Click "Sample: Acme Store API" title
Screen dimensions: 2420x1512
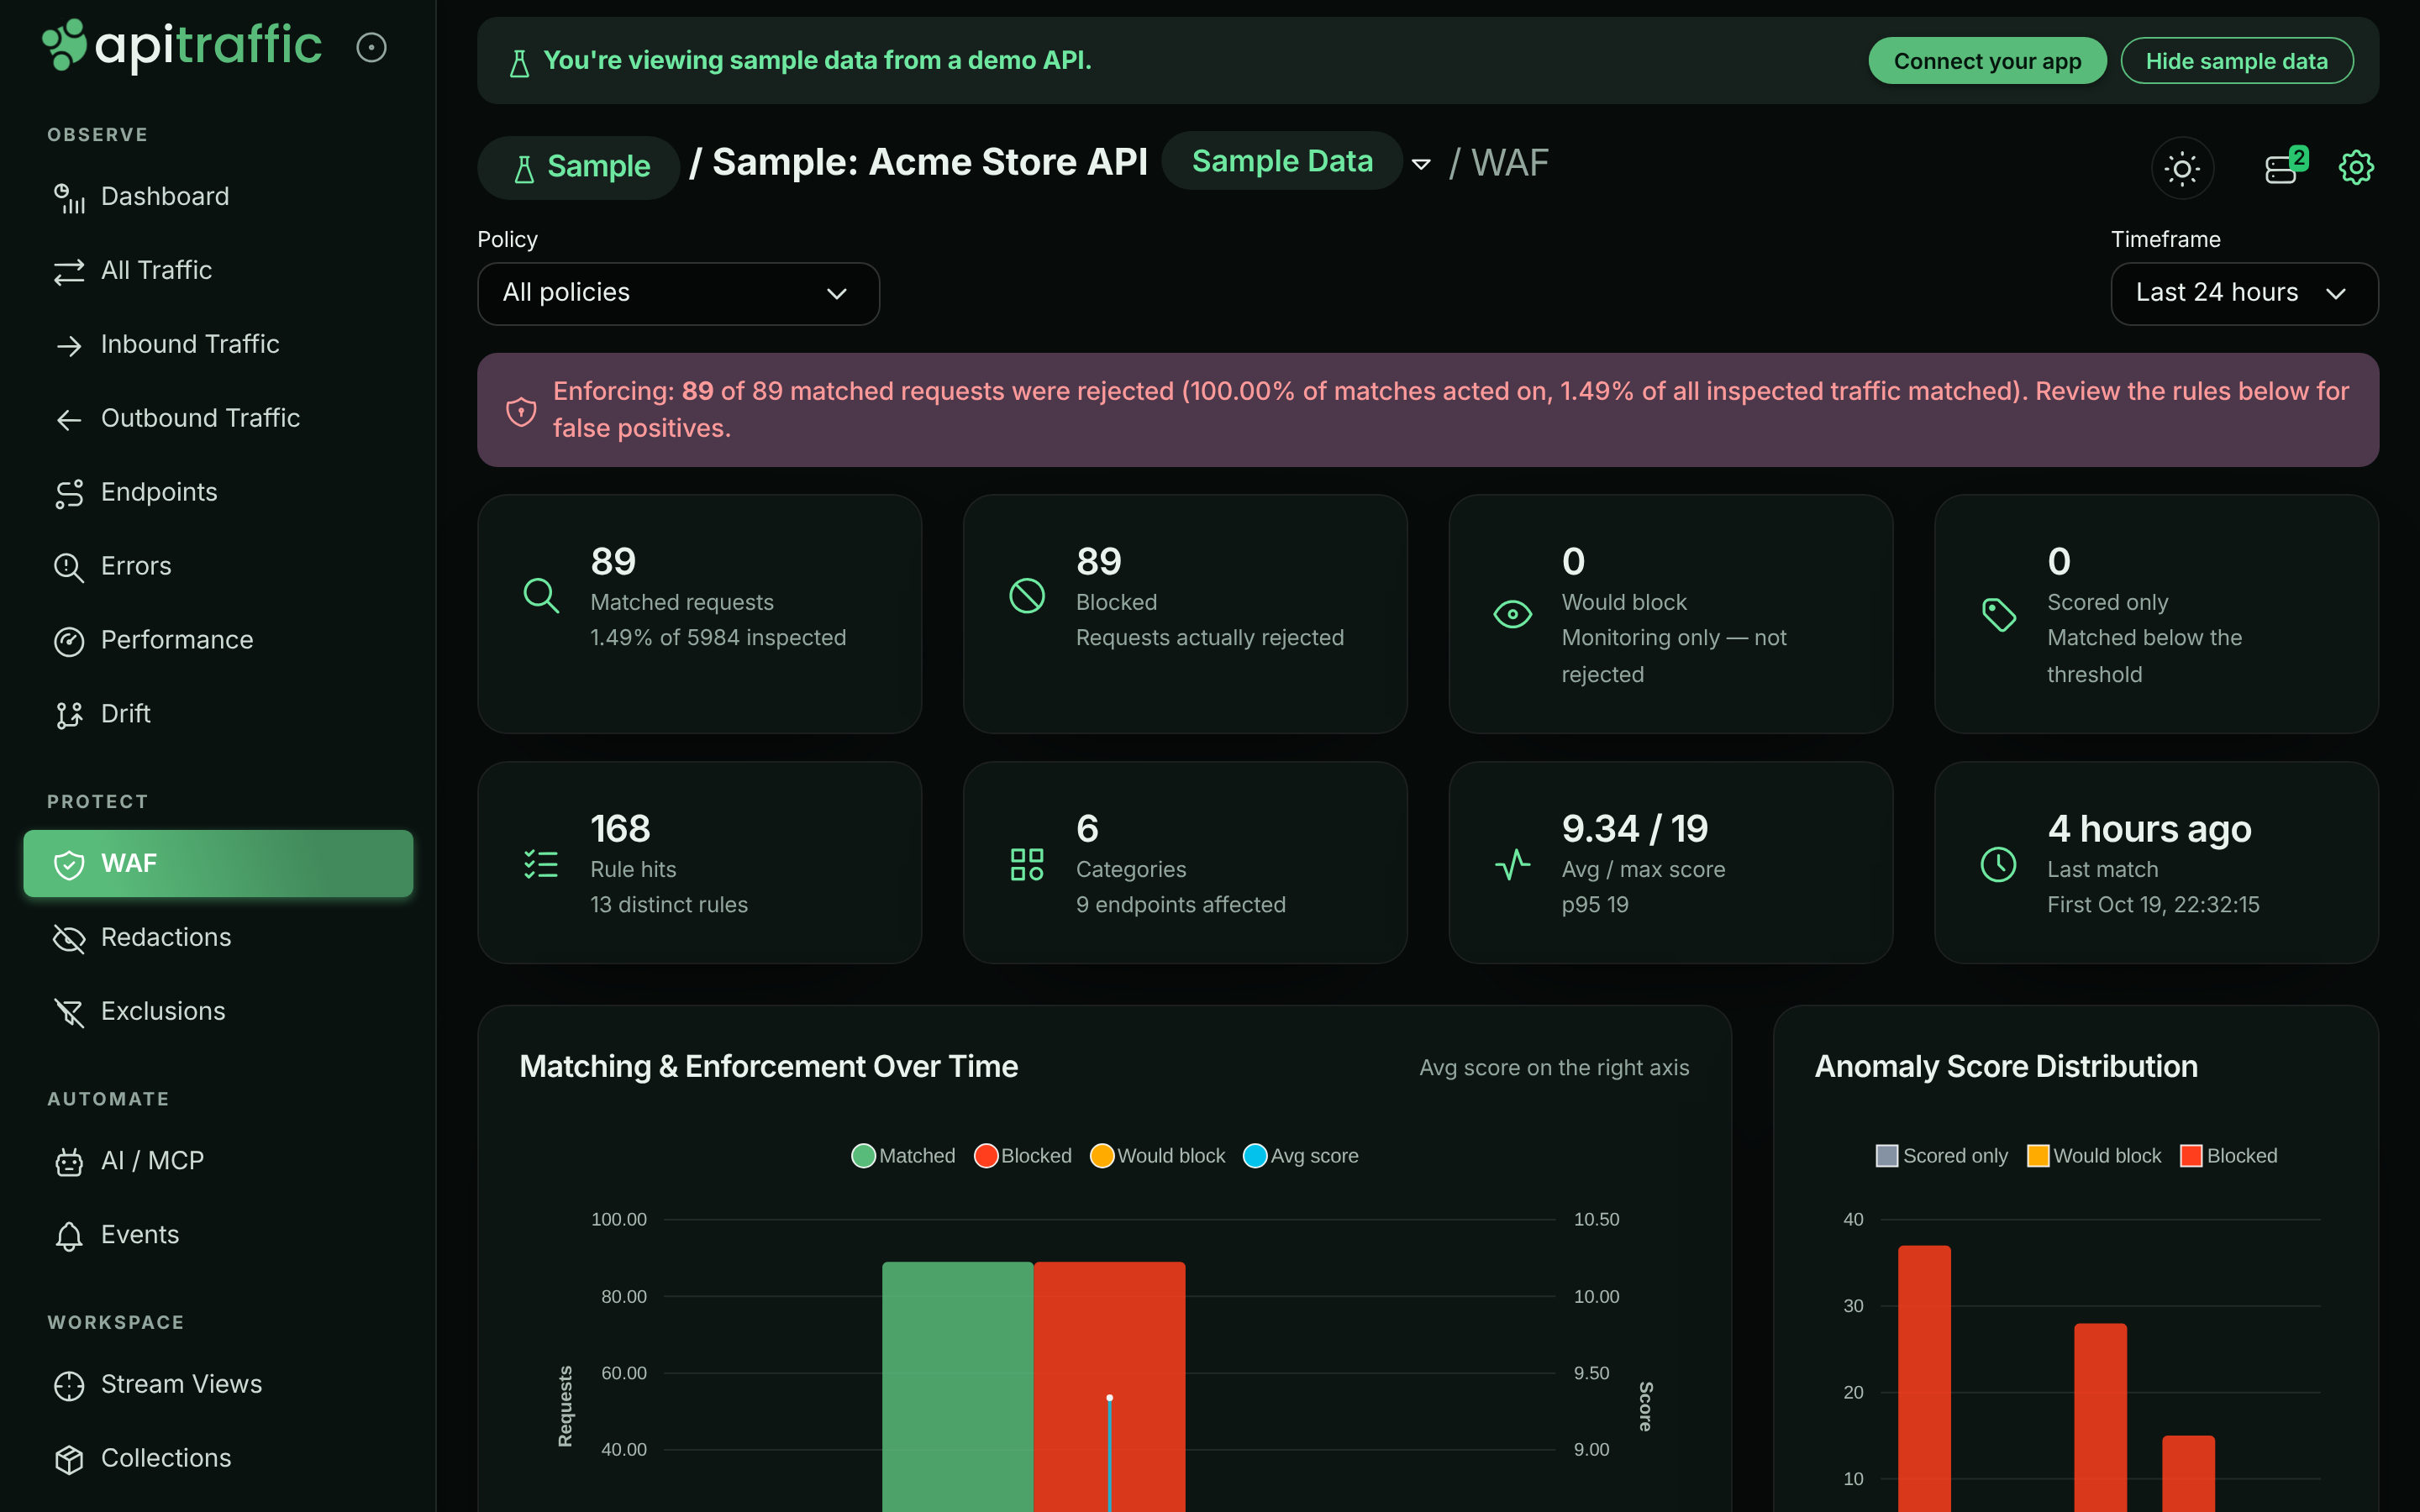(930, 162)
